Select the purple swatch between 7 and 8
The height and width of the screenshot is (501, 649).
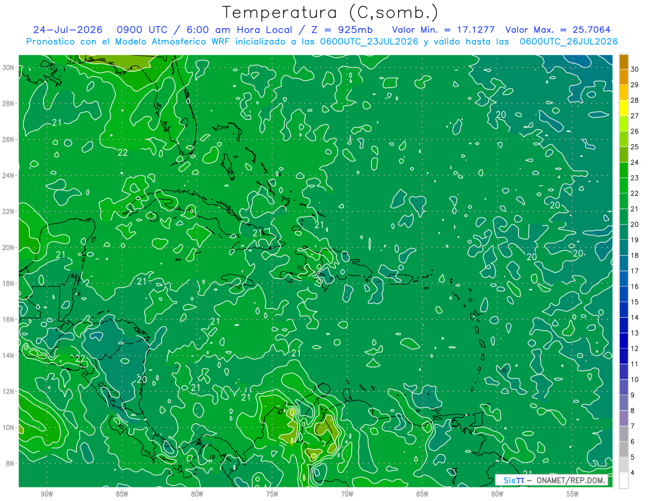624,418
